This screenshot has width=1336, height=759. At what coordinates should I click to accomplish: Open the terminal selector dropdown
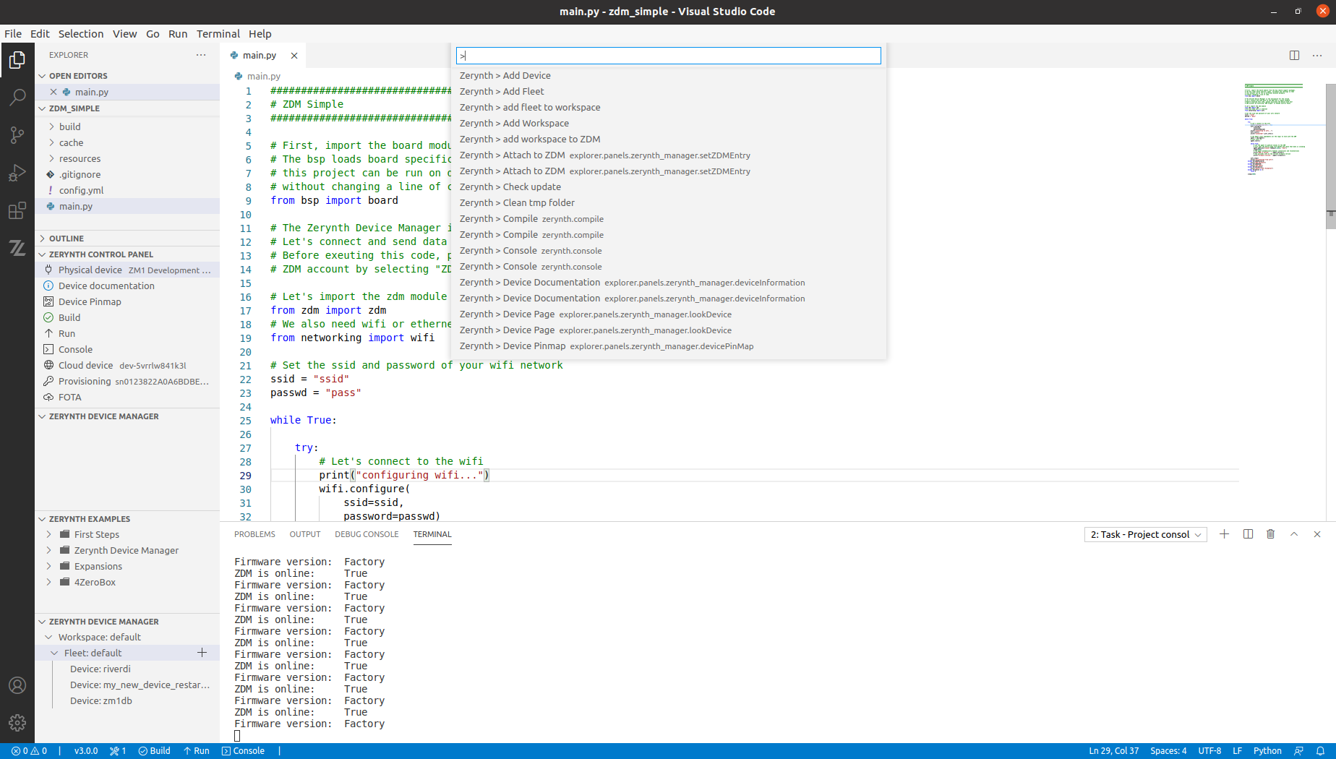click(x=1145, y=534)
